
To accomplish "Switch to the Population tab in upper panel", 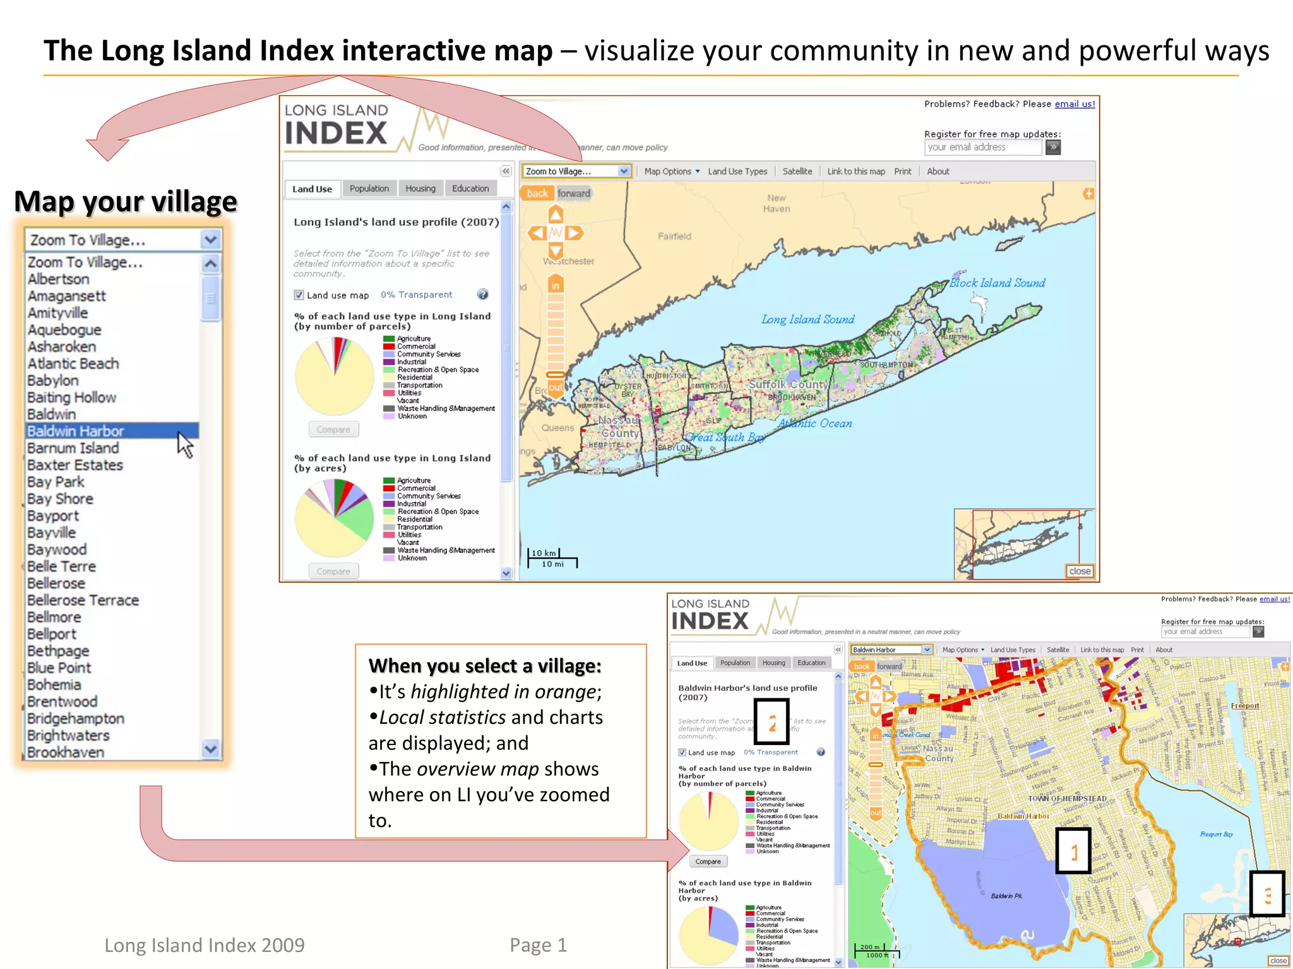I will (369, 189).
